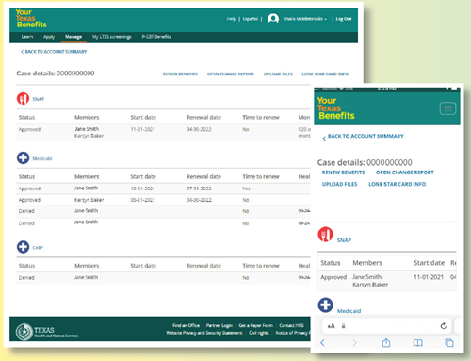Click Upload Files in desktop view
471x361 pixels.
[x=278, y=74]
